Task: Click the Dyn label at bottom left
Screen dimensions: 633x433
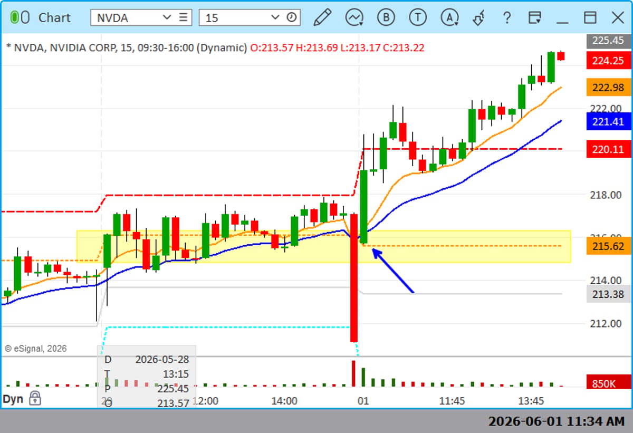Action: point(13,399)
